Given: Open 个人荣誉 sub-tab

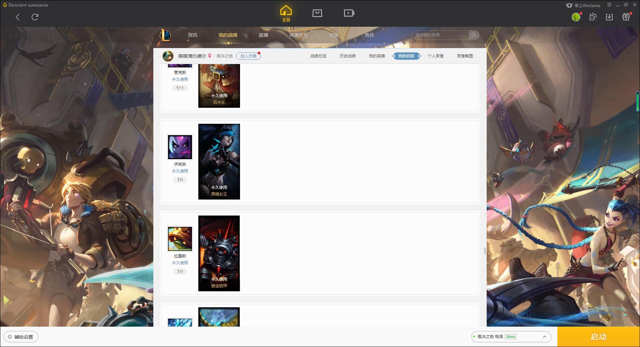Looking at the screenshot, I should pos(436,56).
